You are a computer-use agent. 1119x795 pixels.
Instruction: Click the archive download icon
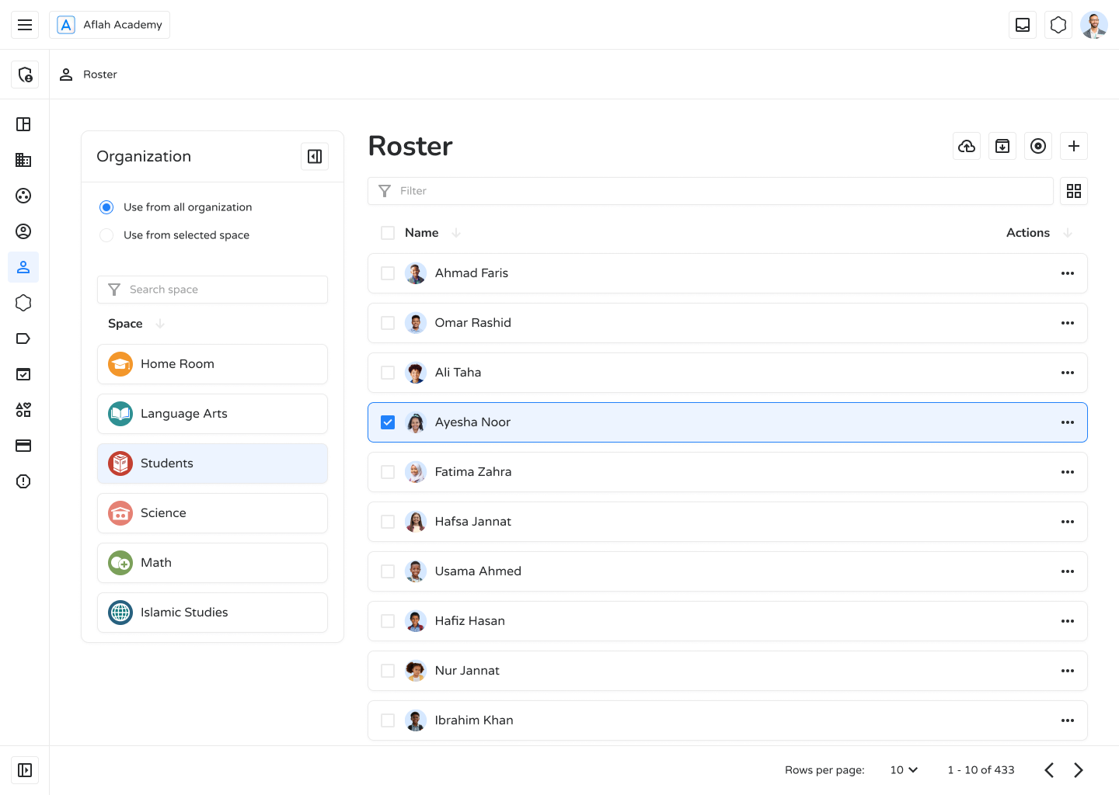coord(1002,146)
